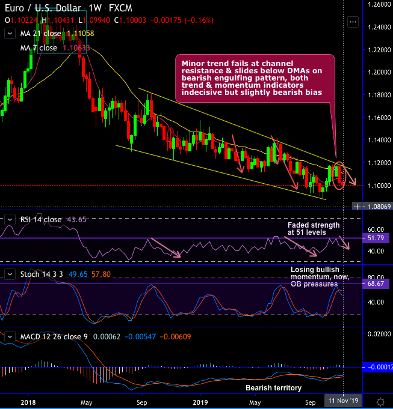Click the MACD histogram value 0.00062
393x409 pixels.
107,337
